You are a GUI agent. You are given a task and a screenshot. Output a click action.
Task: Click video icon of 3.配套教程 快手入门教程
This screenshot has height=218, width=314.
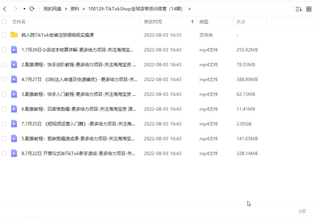click(14, 94)
